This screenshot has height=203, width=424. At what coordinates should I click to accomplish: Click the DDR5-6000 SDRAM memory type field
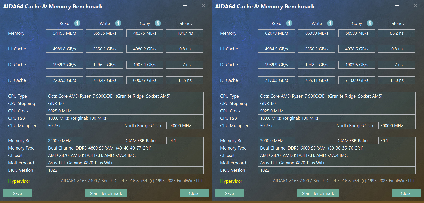click(337, 148)
